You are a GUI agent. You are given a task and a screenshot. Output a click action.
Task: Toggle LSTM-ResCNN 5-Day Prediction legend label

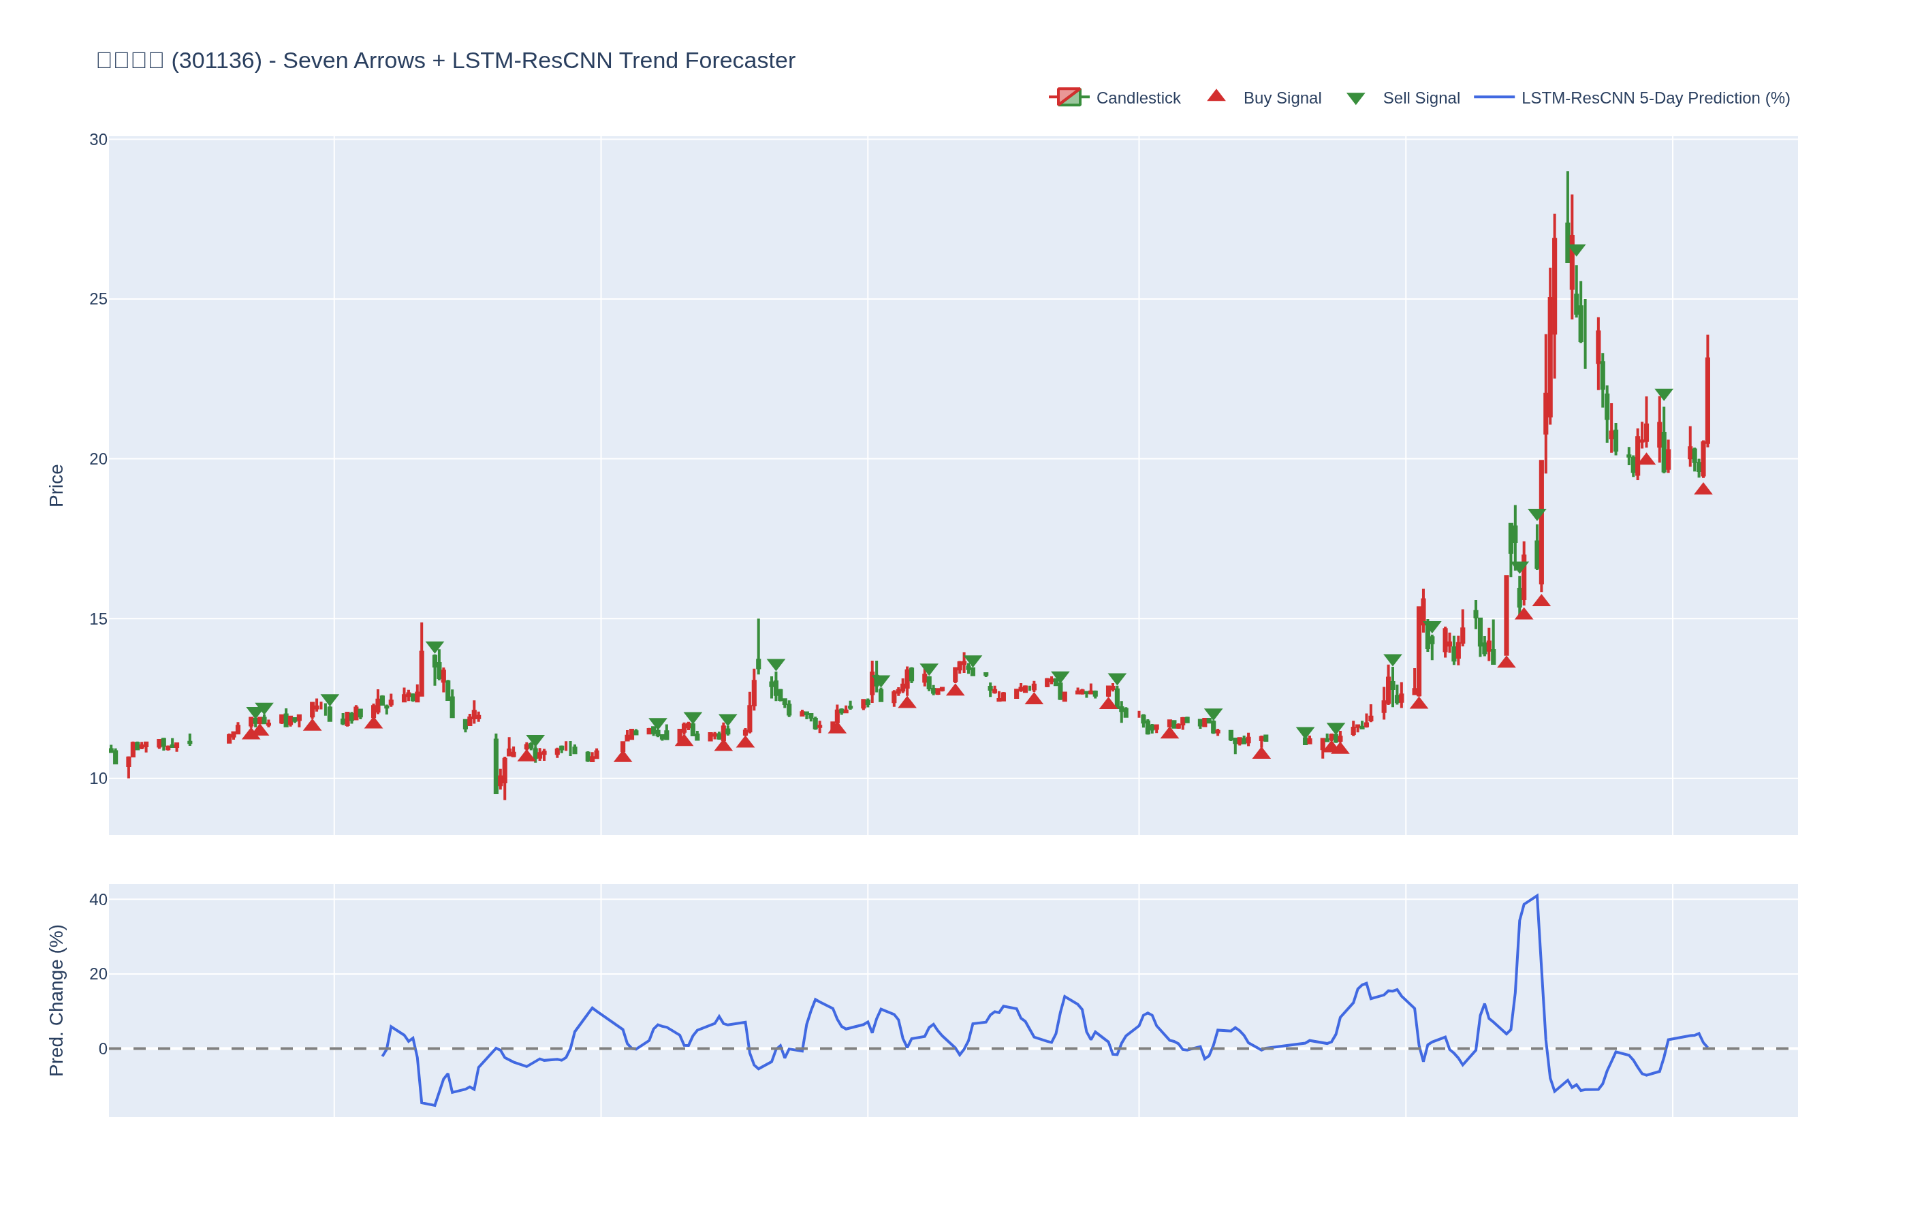click(1655, 98)
